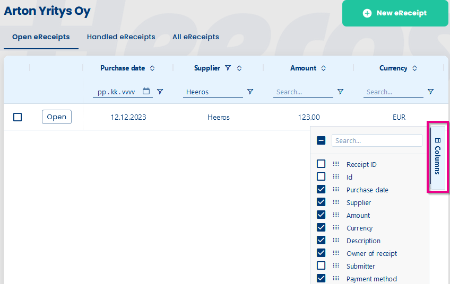Click active filter icon in Supplier header
Image resolution: width=450 pixels, height=284 pixels.
(x=228, y=68)
